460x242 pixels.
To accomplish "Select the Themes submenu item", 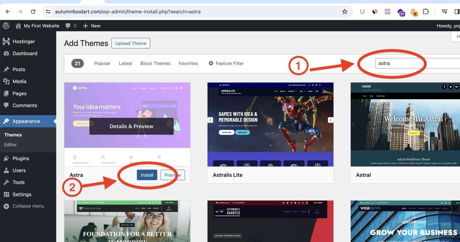I will 13,135.
